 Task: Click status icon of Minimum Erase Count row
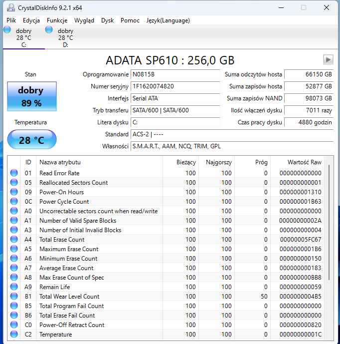point(14,258)
